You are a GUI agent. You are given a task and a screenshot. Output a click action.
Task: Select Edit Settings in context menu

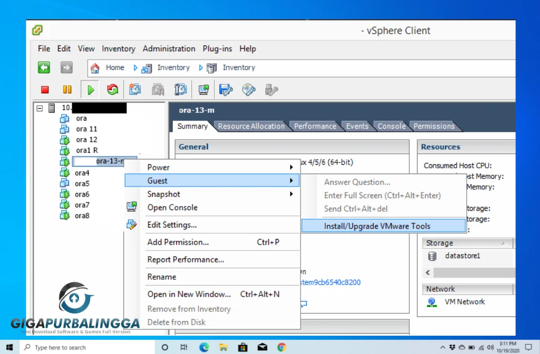212,225
